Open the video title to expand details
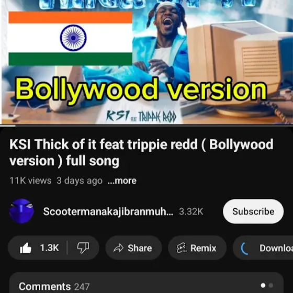The height and width of the screenshot is (293, 293). tap(141, 152)
